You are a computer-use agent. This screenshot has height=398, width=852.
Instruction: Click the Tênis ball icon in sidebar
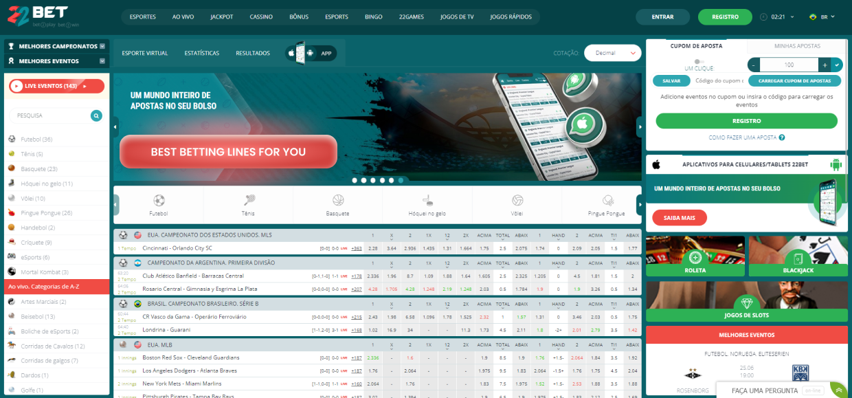12,155
